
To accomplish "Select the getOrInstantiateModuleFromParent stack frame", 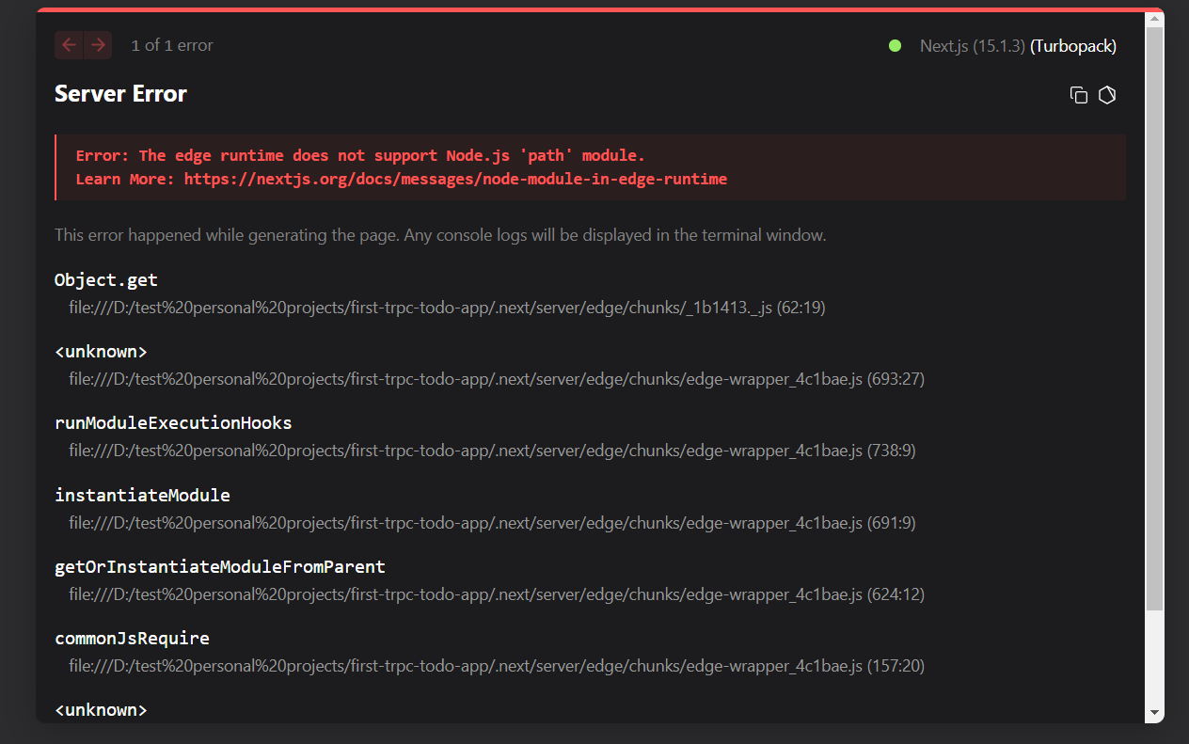I will tap(220, 567).
